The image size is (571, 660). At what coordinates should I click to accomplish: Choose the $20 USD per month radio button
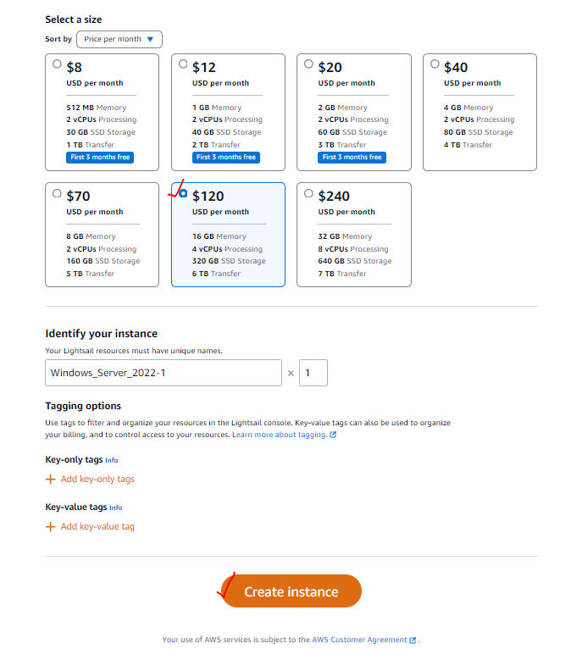pos(308,64)
